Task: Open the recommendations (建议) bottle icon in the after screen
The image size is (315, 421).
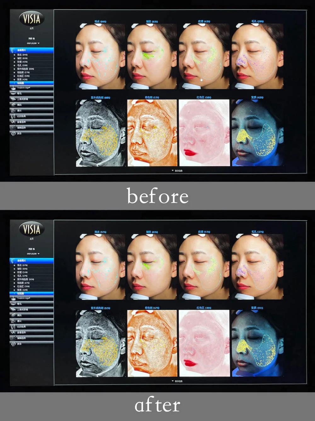Action: coord(13,321)
